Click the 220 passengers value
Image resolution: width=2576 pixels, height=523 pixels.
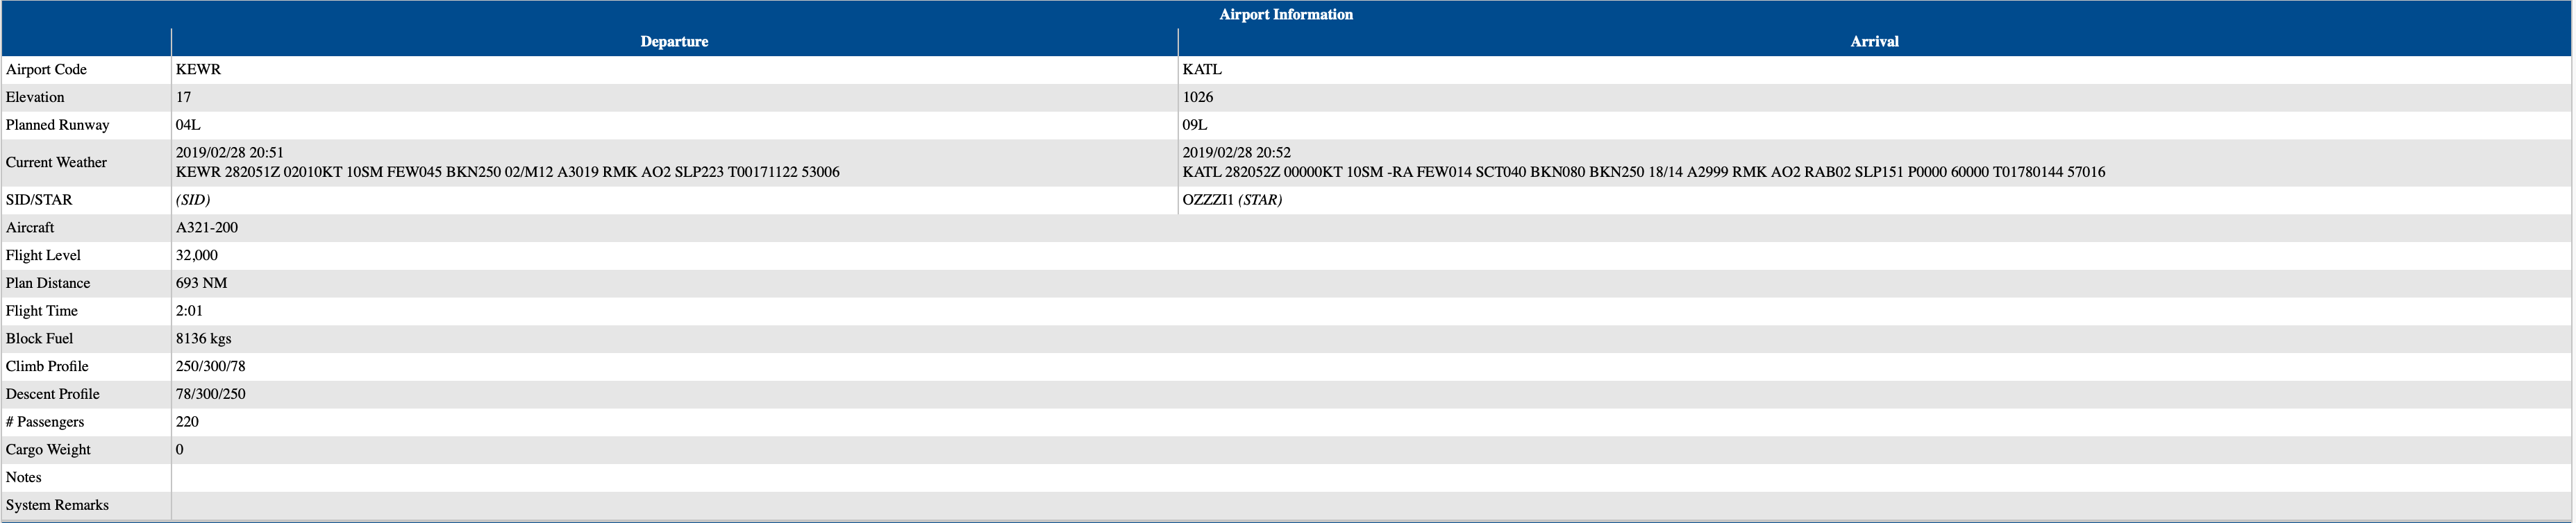(x=187, y=423)
